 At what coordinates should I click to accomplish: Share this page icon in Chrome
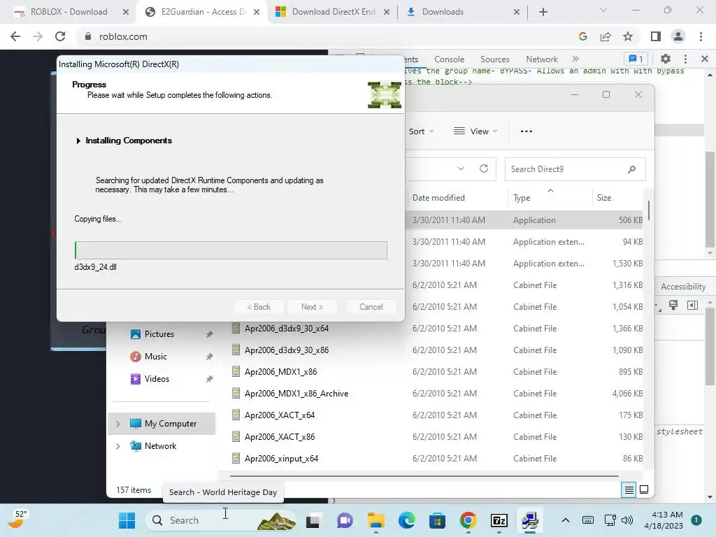coord(606,36)
